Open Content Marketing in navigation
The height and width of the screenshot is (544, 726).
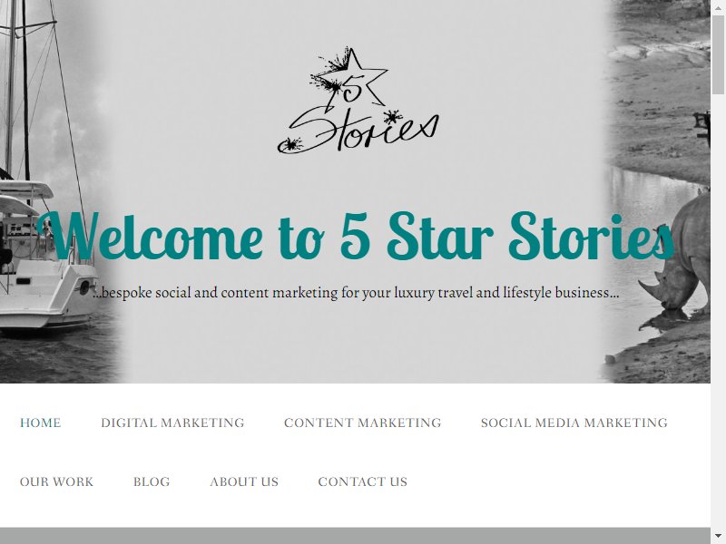(x=362, y=423)
